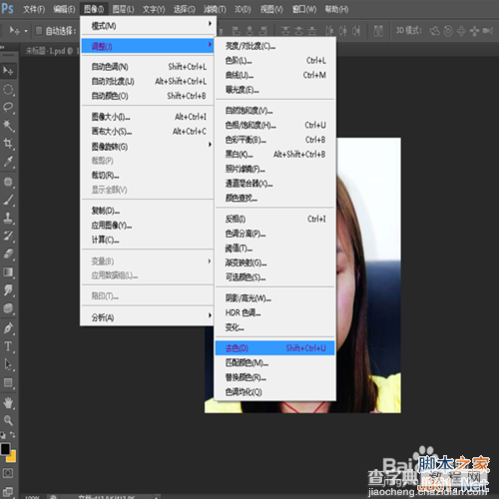Open the 编辑(E) menu

(64, 9)
